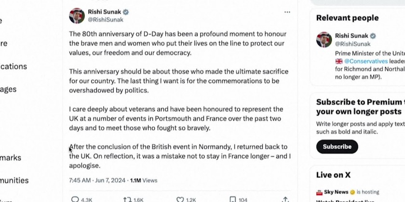Click the Rishi Sunak author name on the post
Screen dimensions: 405x202
pyautogui.click(x=104, y=12)
